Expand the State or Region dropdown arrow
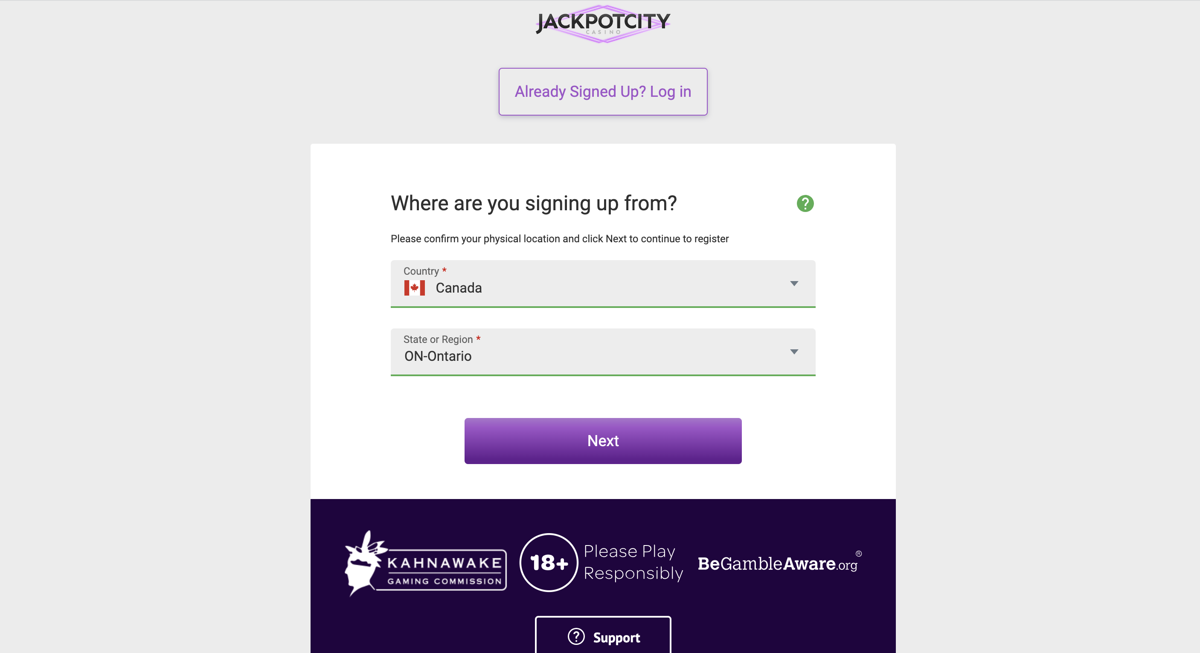This screenshot has width=1200, height=653. click(794, 351)
